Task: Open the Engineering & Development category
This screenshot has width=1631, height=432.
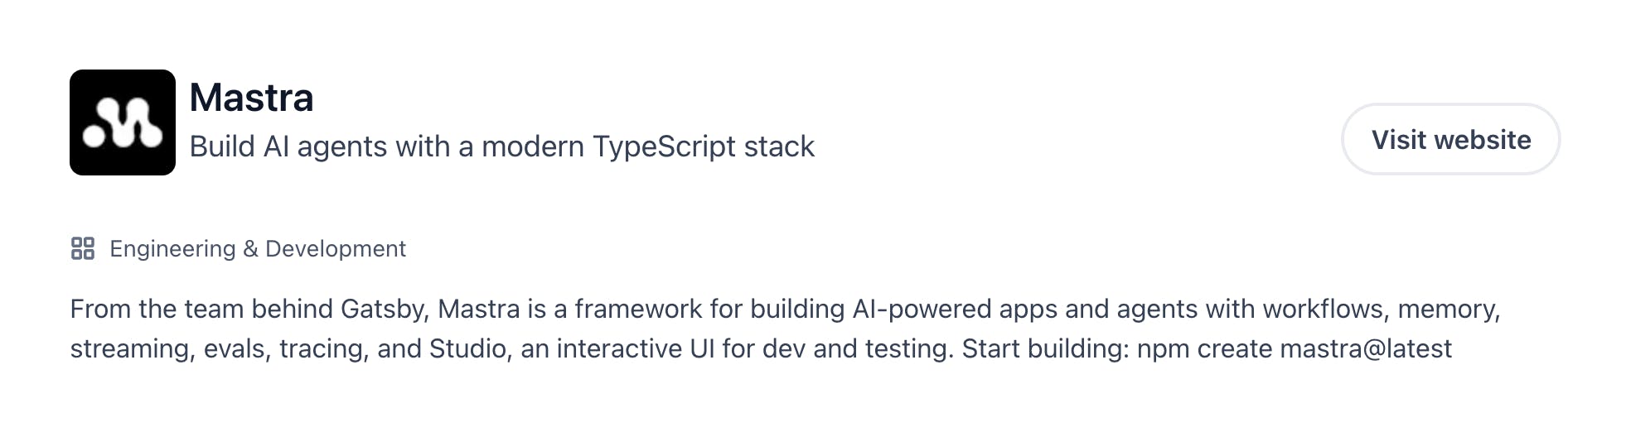Action: click(257, 248)
